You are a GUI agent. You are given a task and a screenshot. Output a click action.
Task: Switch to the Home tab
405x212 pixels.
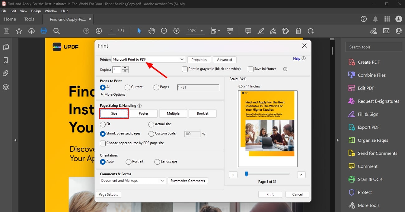click(x=10, y=19)
